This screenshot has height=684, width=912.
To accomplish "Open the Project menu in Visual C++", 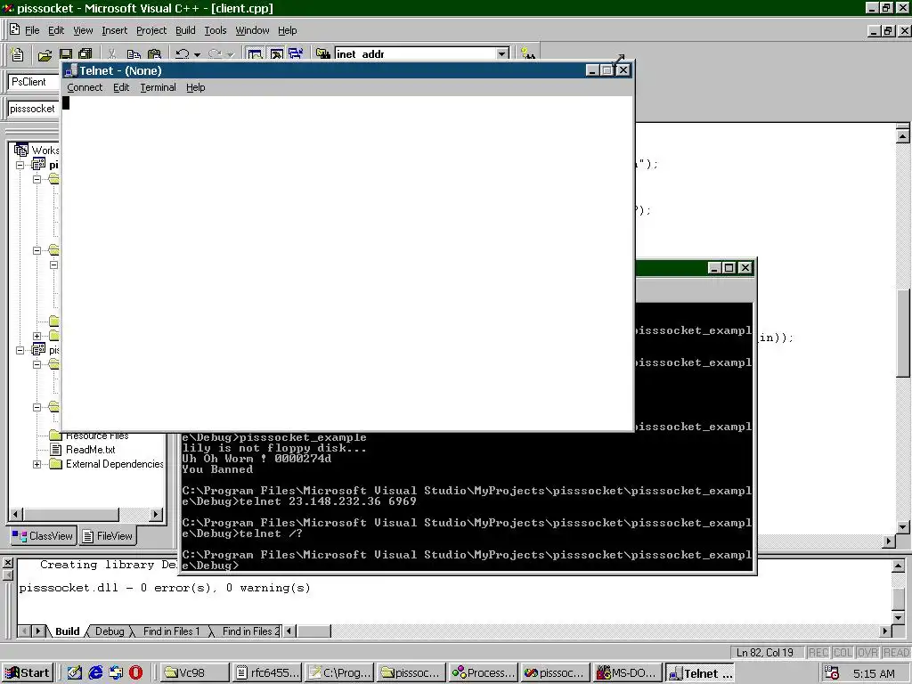I will tap(151, 30).
